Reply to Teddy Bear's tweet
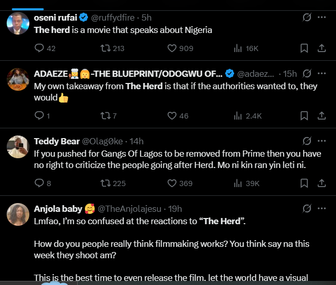 [x=39, y=183]
